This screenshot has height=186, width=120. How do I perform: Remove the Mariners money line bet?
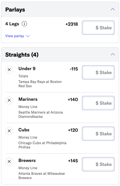coord(9,100)
